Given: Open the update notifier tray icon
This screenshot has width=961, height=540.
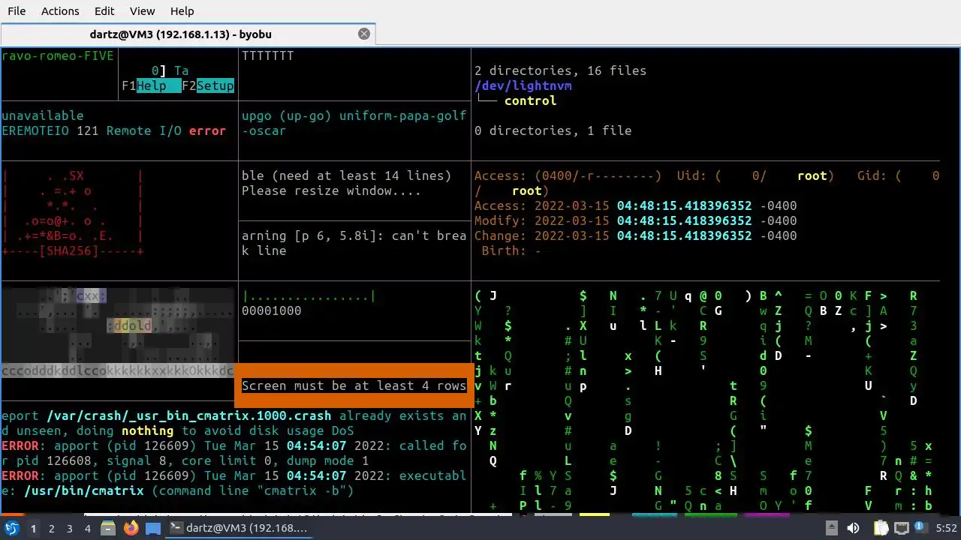Looking at the screenshot, I should click(x=923, y=528).
